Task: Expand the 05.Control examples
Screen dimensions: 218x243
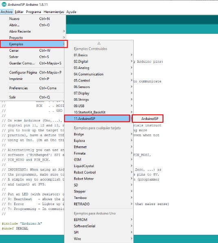Action: (x=99, y=81)
